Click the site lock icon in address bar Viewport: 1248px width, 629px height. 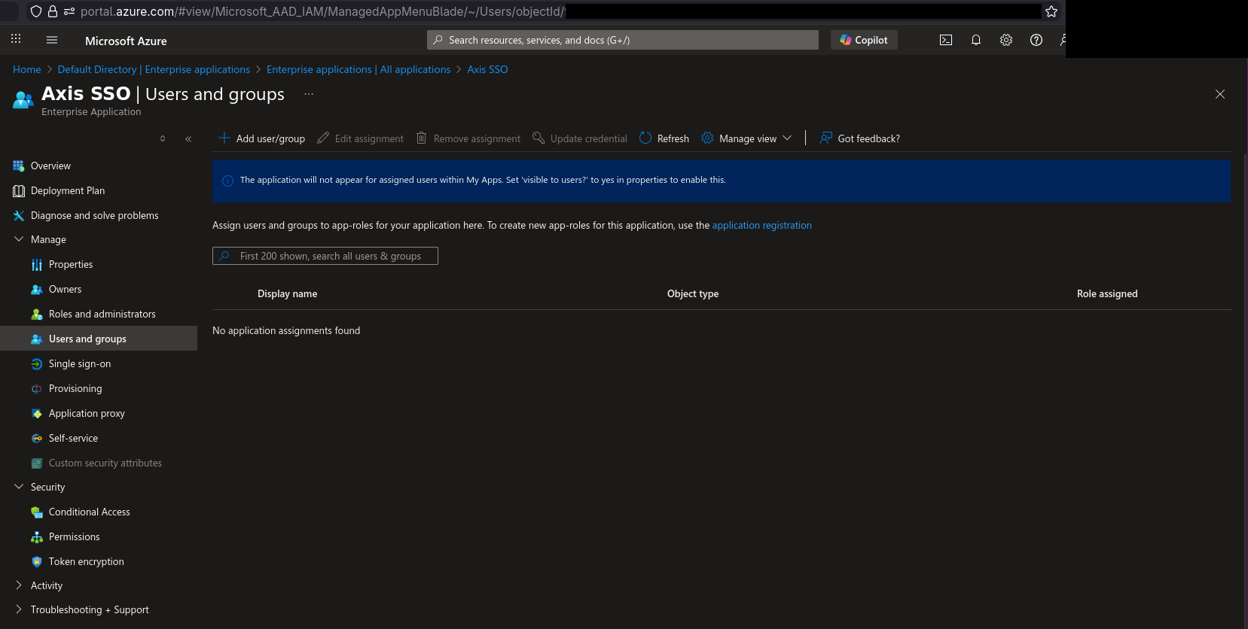pyautogui.click(x=52, y=11)
